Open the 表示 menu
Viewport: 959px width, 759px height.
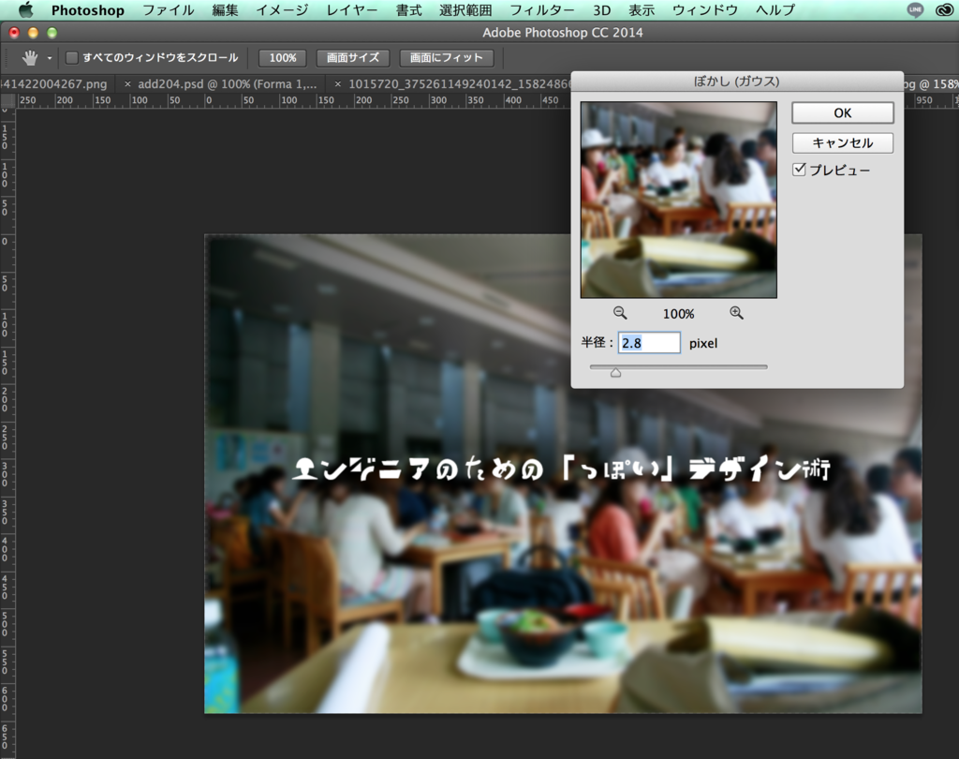click(x=642, y=10)
